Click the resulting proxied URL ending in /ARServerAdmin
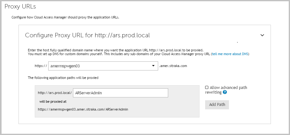290x135 pixels. coord(83,110)
